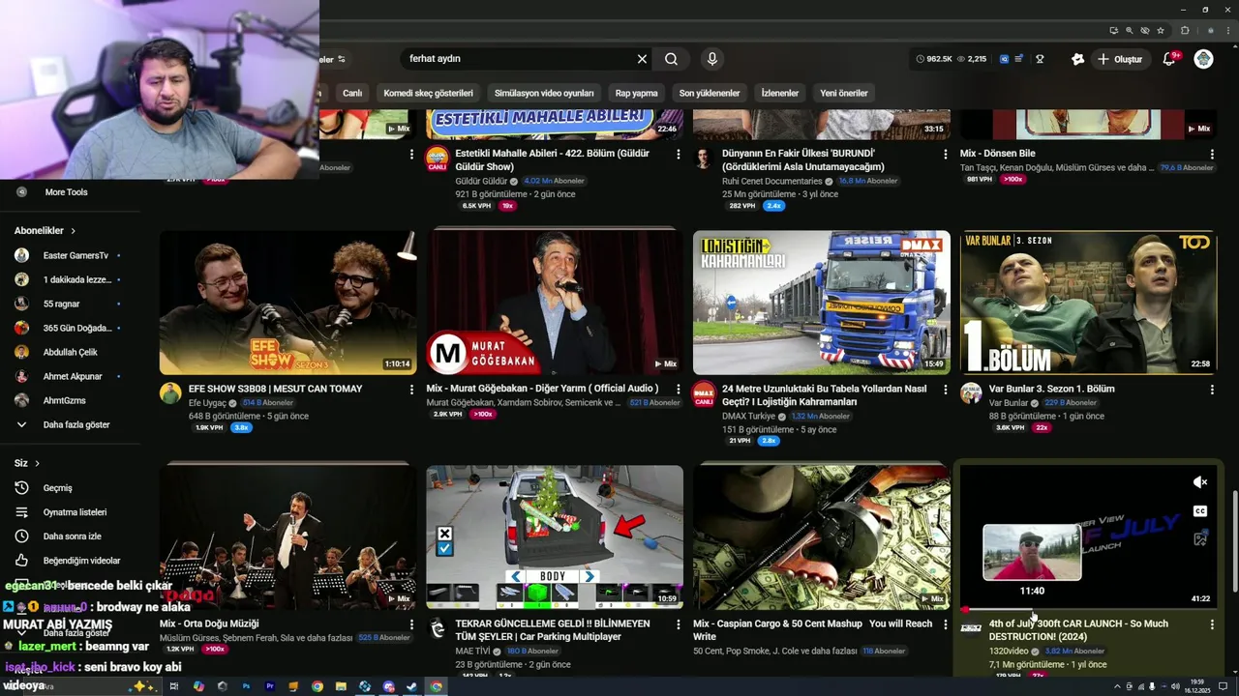
Task: Open the more-options menu for Murat Göğebakan mix
Action: [679, 390]
